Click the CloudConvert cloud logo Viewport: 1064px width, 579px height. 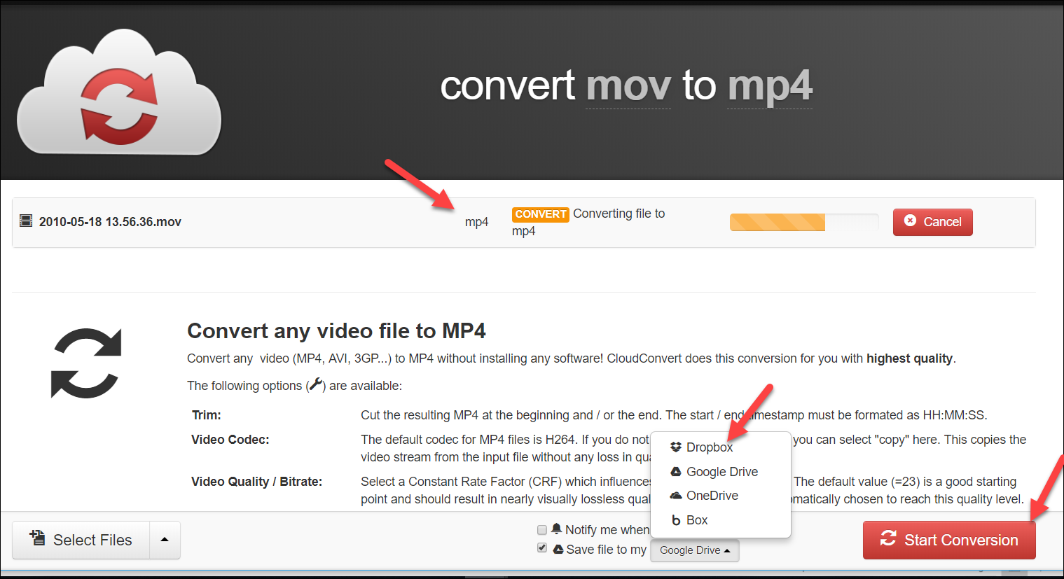pyautogui.click(x=119, y=92)
